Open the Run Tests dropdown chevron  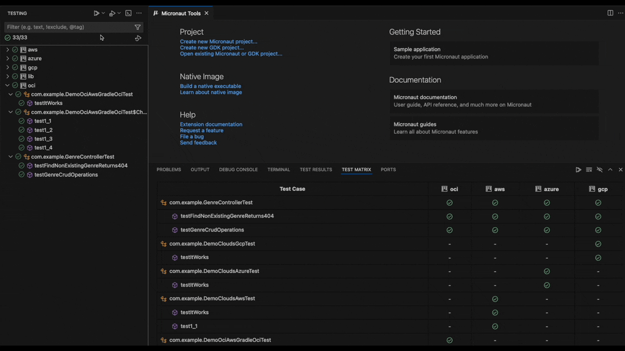tap(103, 13)
